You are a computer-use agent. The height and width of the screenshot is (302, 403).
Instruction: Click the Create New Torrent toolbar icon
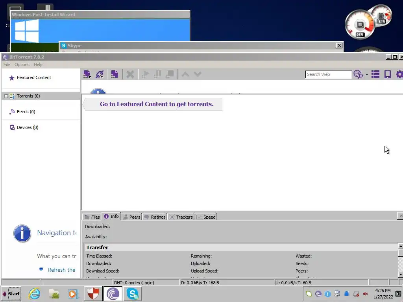[114, 74]
